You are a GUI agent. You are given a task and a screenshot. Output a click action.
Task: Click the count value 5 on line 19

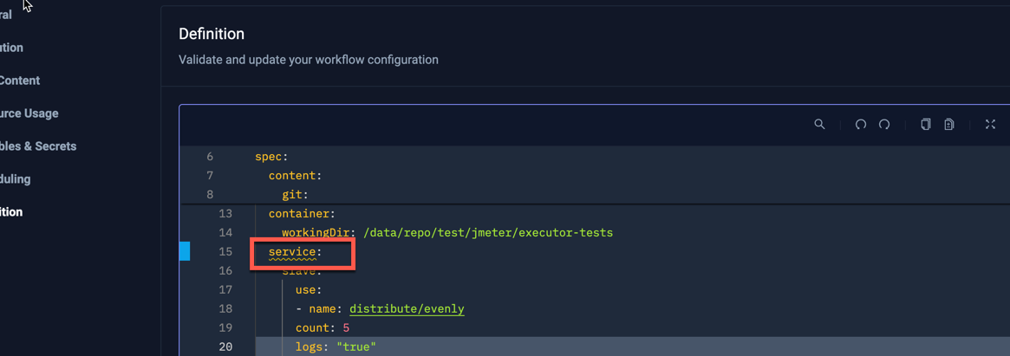(346, 328)
